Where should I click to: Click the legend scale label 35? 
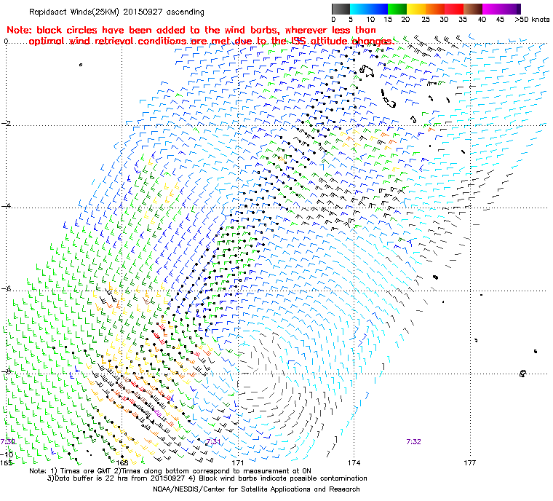463,20
